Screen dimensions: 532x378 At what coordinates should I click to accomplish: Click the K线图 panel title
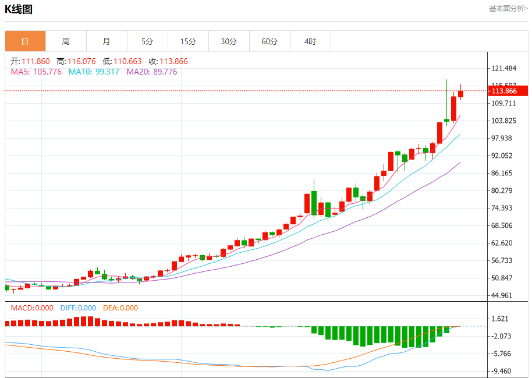19,9
